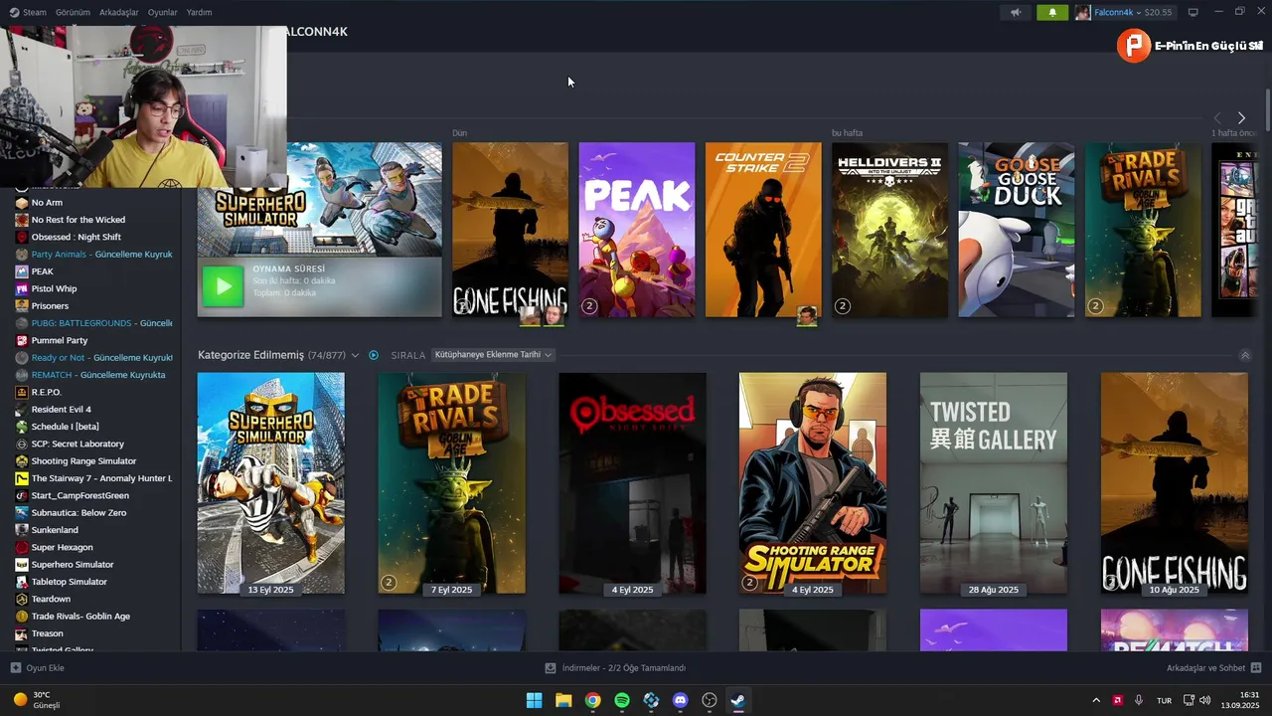The width and height of the screenshot is (1272, 716).
Task: Click The Stairway 7 icon in sidebar
Action: 22,478
